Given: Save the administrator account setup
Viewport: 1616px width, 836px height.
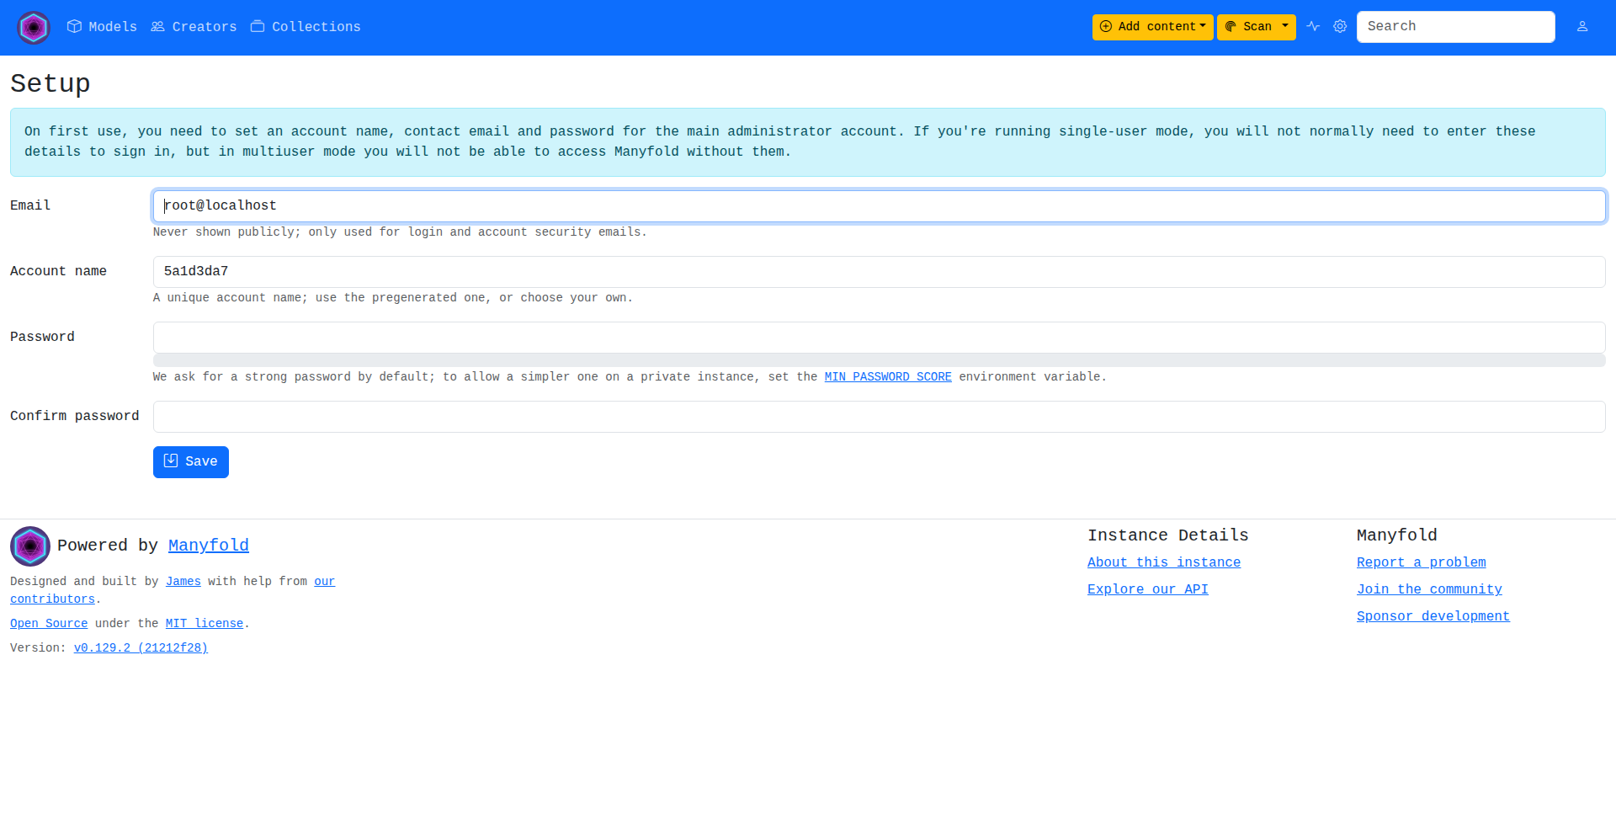Looking at the screenshot, I should click(x=191, y=462).
